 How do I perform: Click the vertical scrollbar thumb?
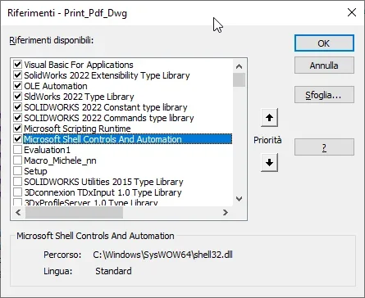(239, 79)
